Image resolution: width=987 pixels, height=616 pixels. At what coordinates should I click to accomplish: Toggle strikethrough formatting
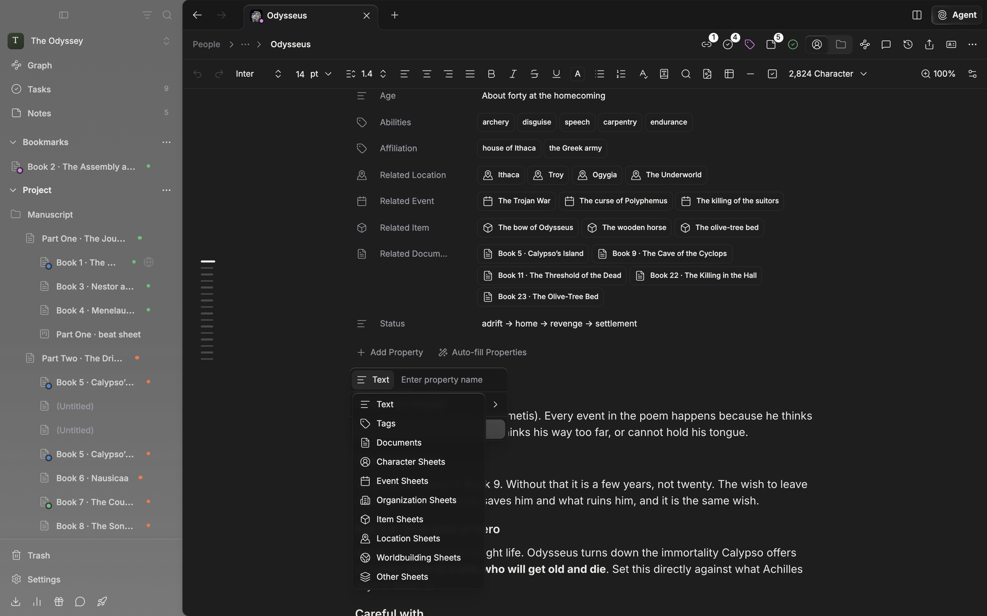pos(534,74)
